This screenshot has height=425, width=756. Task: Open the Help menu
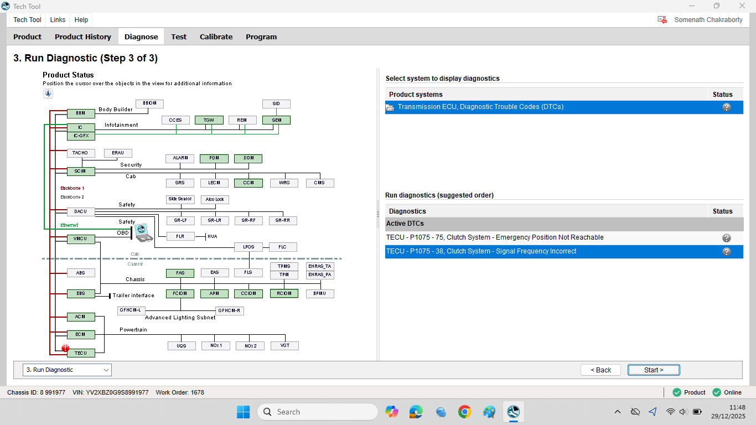81,20
